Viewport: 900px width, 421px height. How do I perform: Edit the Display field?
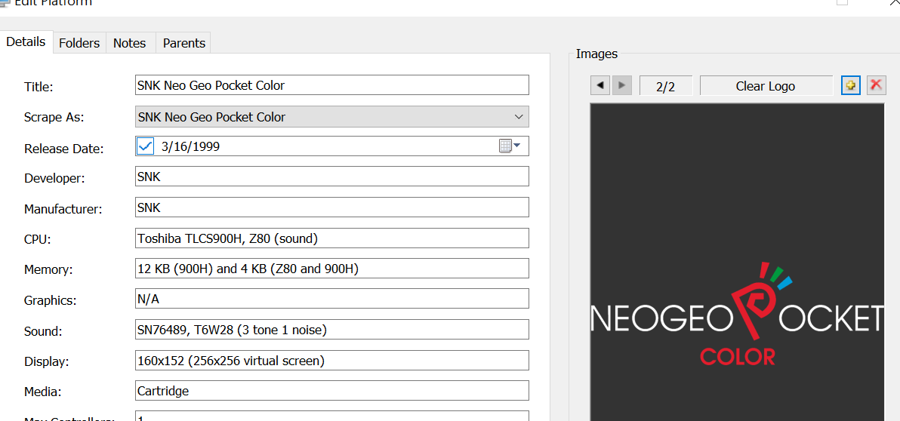click(331, 360)
